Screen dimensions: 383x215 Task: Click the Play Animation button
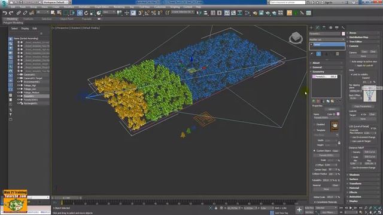pyautogui.click(x=351, y=208)
